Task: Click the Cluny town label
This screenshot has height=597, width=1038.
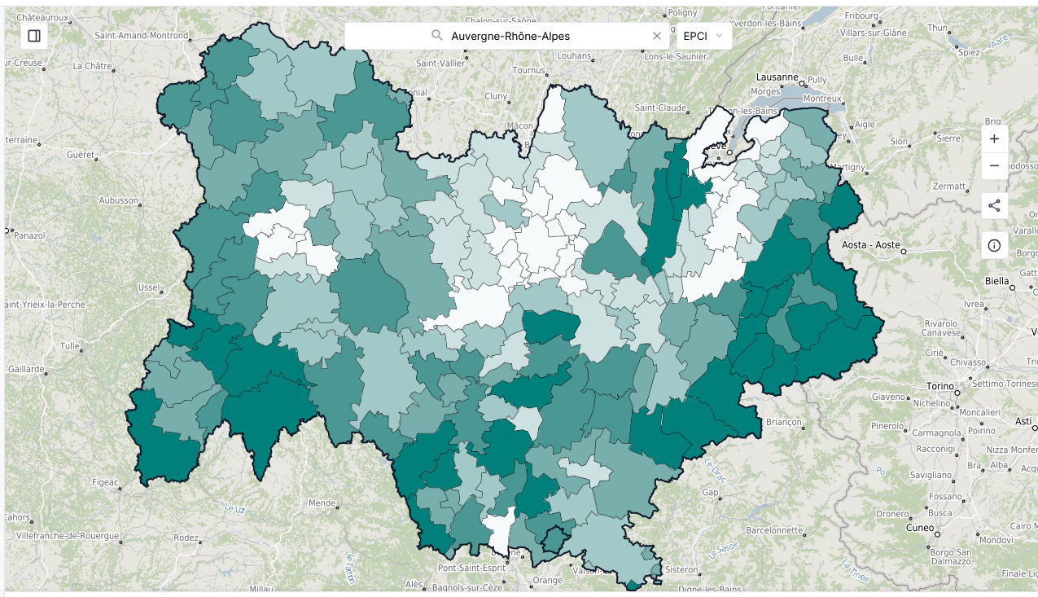Action: 496,95
